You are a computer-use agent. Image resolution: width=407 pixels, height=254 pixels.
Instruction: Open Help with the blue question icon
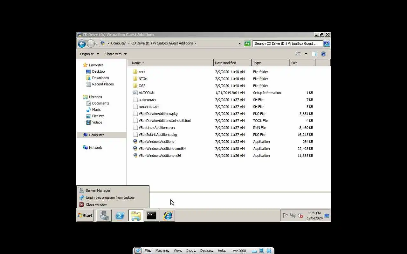click(323, 54)
